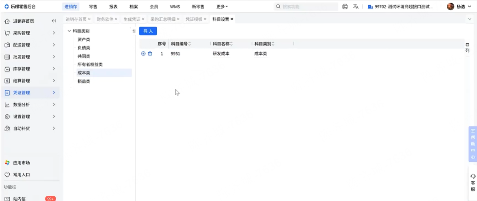
Task: Expand the 数据分析 chevron
Action: pos(54,105)
